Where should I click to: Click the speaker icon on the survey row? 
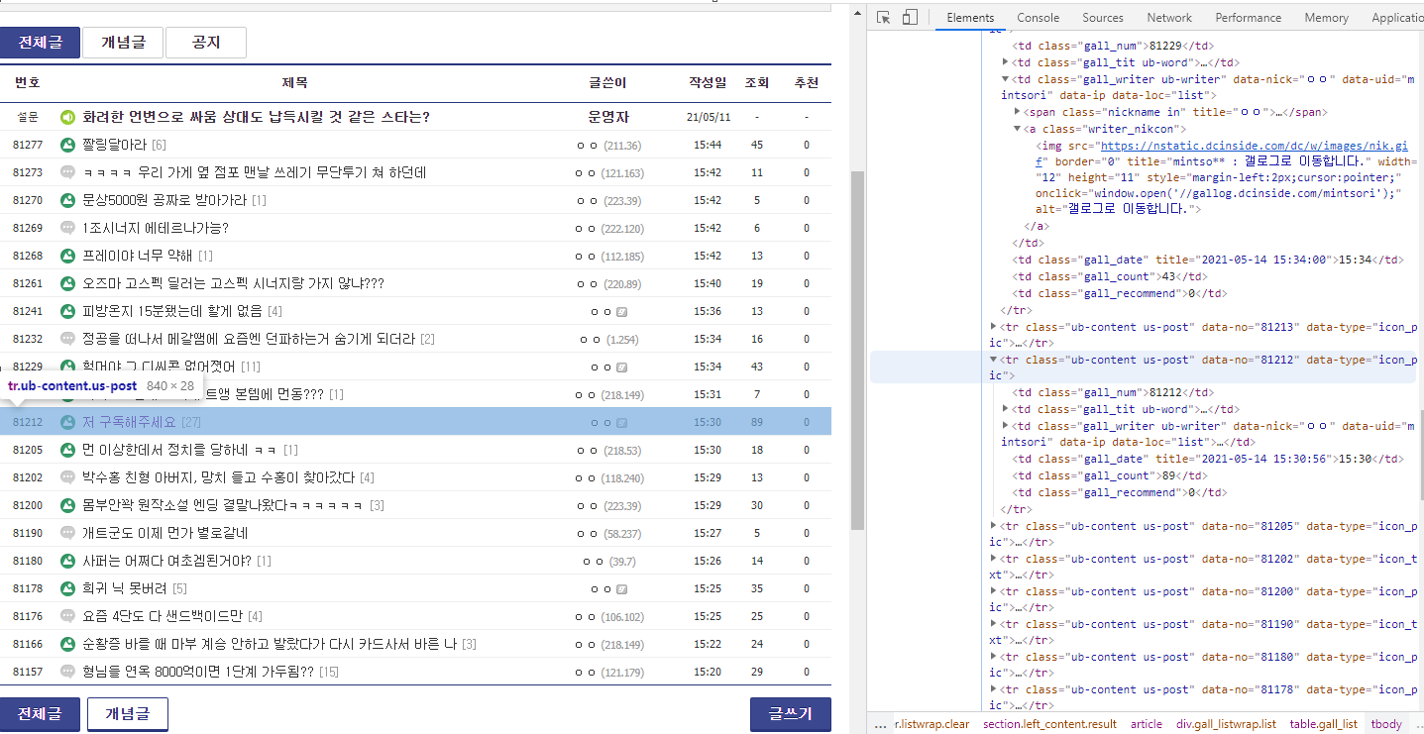(67, 117)
